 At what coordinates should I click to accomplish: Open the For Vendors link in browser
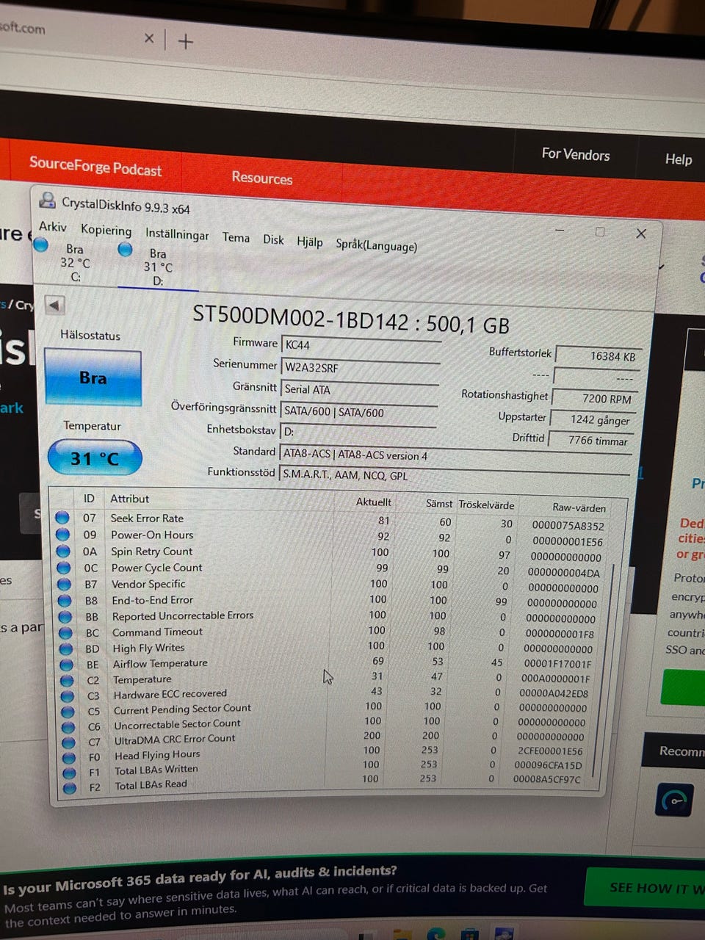tap(576, 154)
